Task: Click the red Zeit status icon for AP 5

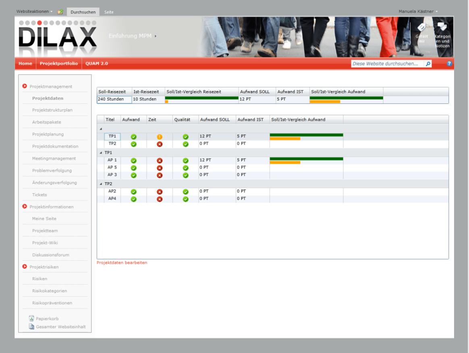Action: click(160, 168)
